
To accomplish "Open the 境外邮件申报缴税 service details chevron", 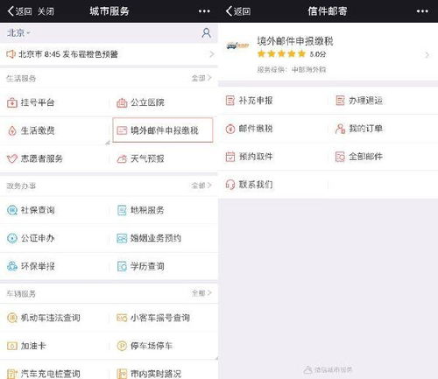I will coord(427,55).
